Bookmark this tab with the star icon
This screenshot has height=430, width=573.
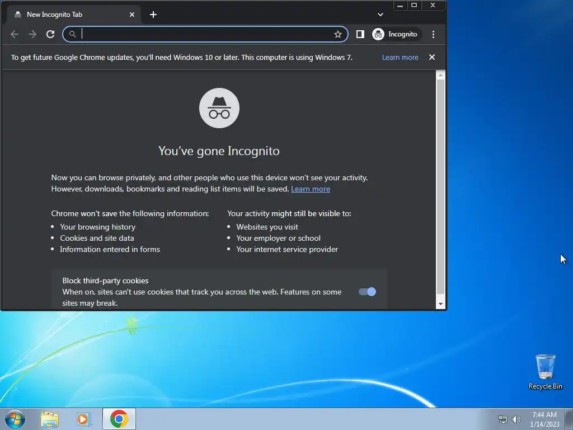pyautogui.click(x=337, y=34)
